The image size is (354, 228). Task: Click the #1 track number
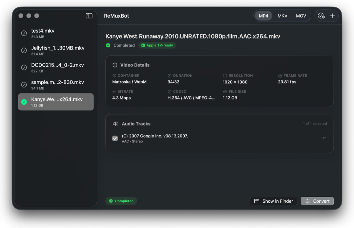point(324,138)
